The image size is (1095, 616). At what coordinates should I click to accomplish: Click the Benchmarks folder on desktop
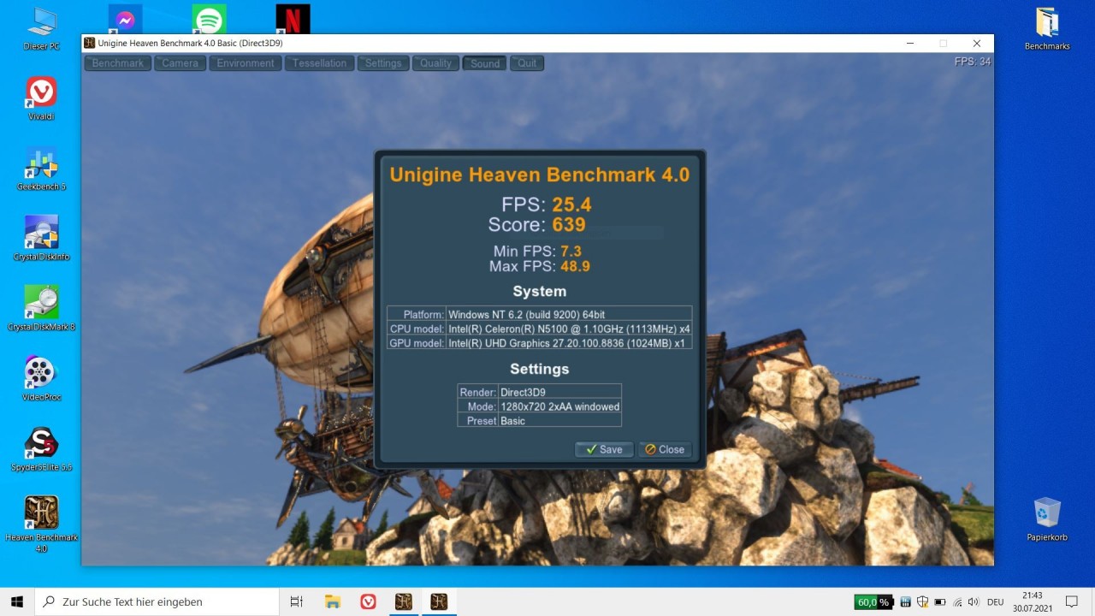(x=1047, y=28)
